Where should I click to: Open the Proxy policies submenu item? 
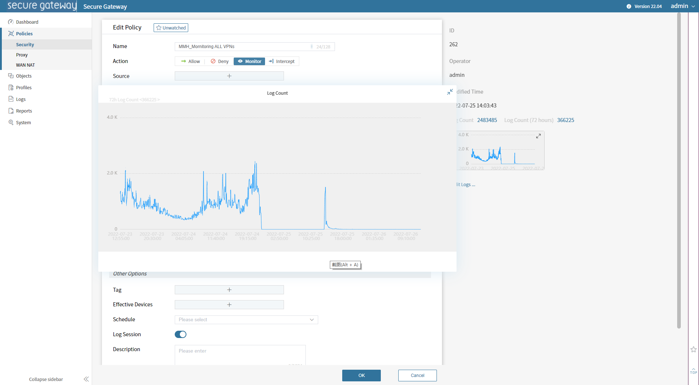(x=22, y=55)
